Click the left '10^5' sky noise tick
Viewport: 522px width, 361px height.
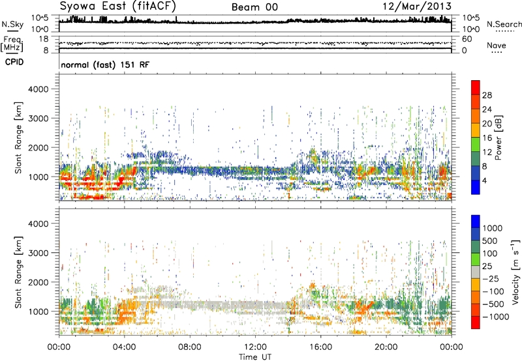click(40, 18)
